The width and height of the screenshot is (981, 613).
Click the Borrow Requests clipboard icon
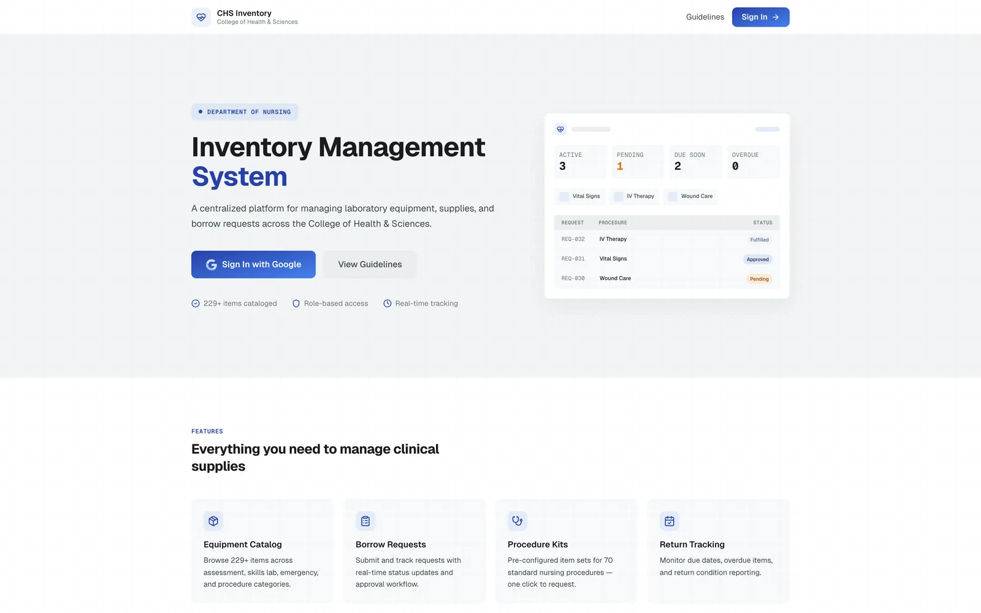tap(365, 521)
